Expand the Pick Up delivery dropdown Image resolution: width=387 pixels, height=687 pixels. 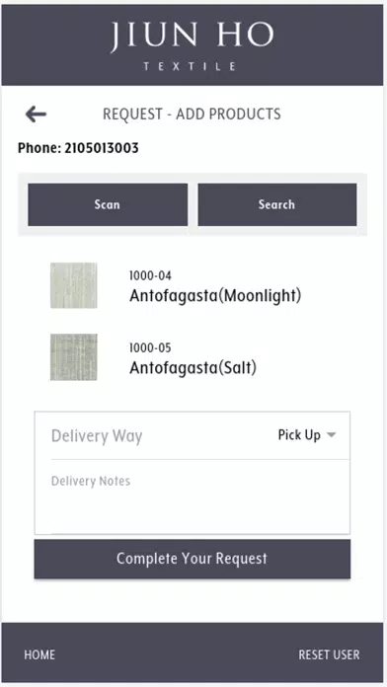click(x=307, y=435)
